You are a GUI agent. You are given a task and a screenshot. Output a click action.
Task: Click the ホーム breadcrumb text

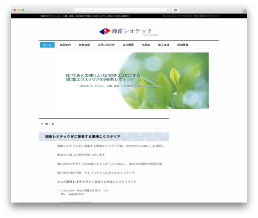pos(50,124)
